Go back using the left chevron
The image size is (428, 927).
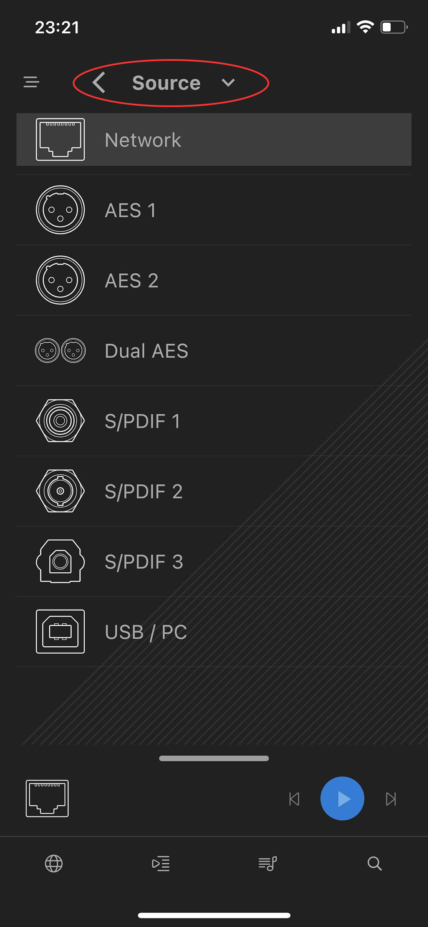pos(99,82)
